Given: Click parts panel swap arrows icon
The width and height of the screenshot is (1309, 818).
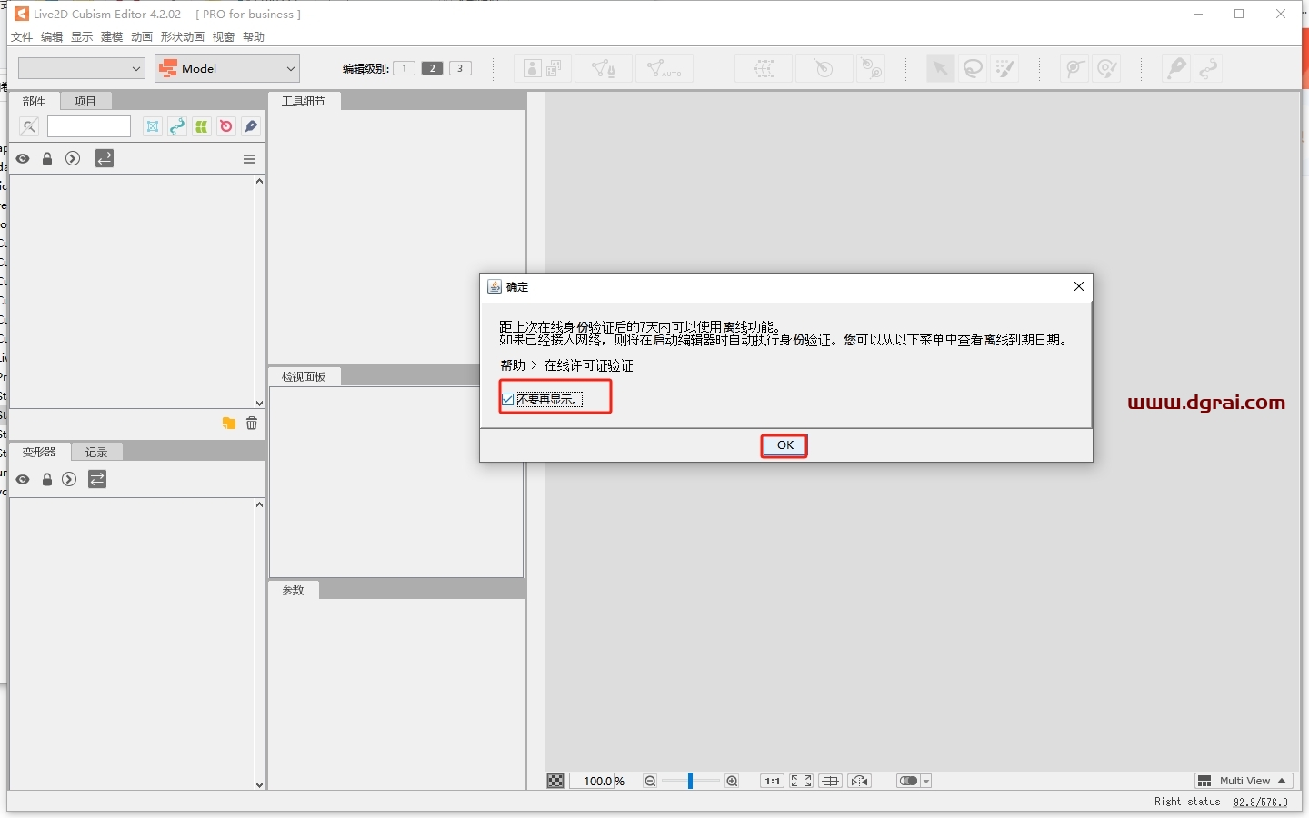Looking at the screenshot, I should click(x=105, y=159).
